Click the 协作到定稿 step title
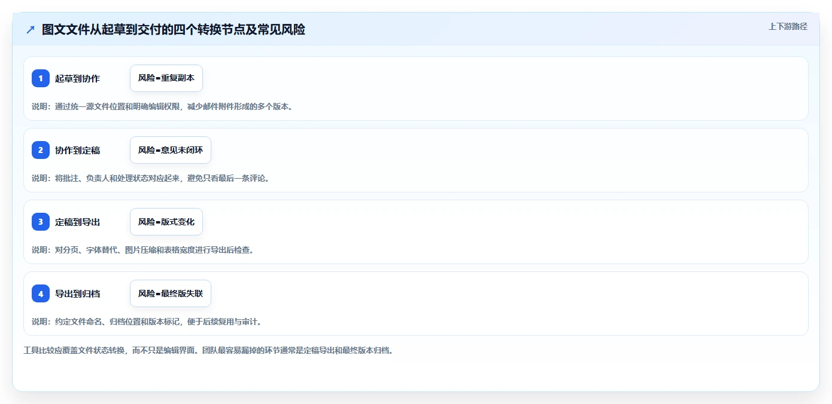 tap(77, 150)
